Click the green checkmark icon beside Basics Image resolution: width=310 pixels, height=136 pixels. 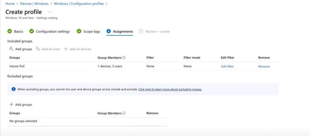[x=9, y=31]
